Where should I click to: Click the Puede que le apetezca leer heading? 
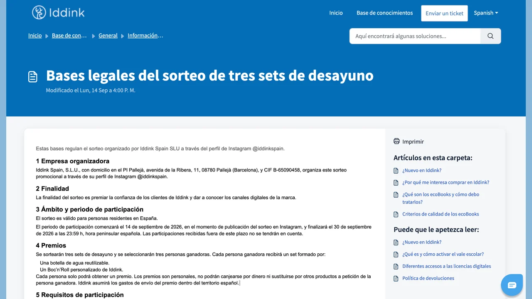[x=436, y=230]
